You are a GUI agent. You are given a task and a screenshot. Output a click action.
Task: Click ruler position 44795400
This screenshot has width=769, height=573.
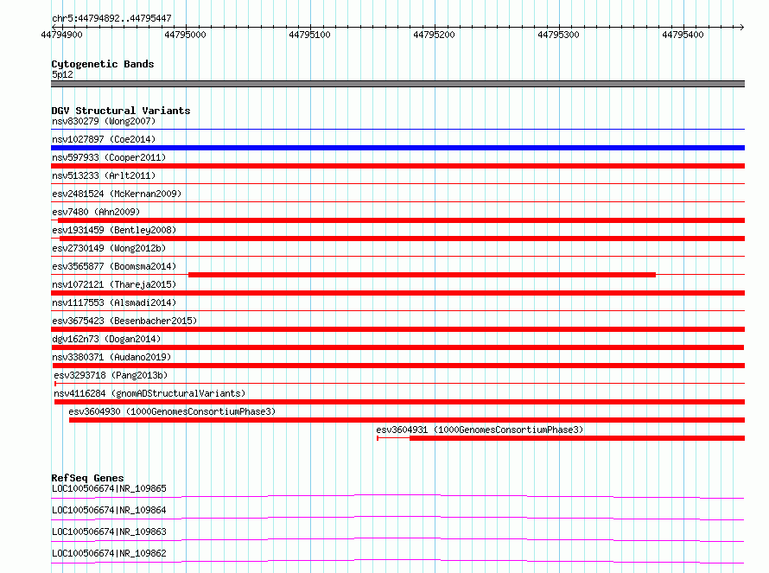click(683, 35)
